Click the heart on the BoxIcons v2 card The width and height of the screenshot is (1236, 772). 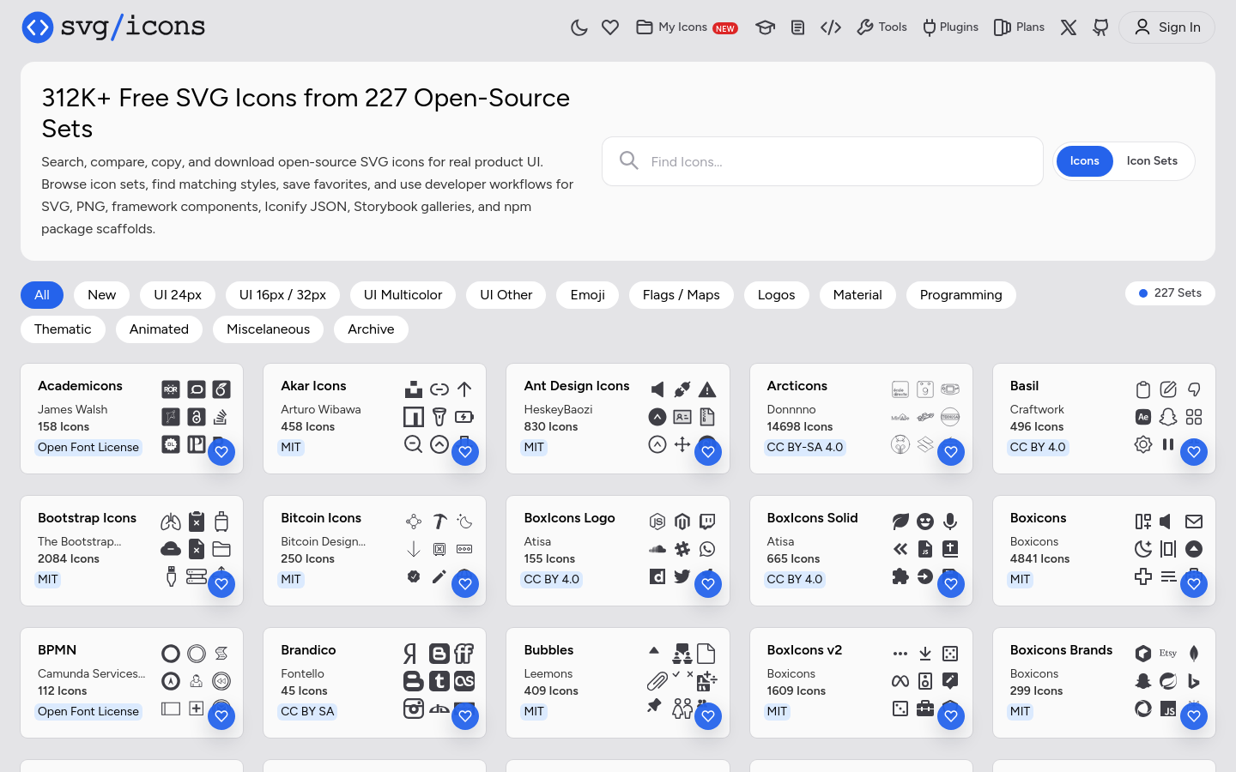tap(951, 716)
